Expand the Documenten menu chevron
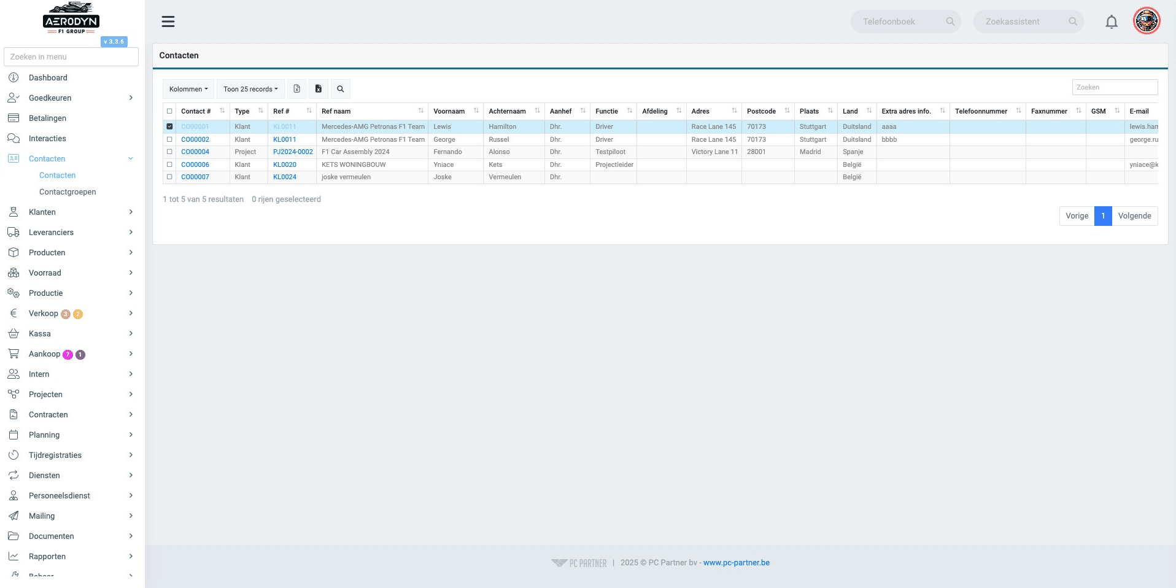This screenshot has width=1176, height=588. (x=131, y=536)
